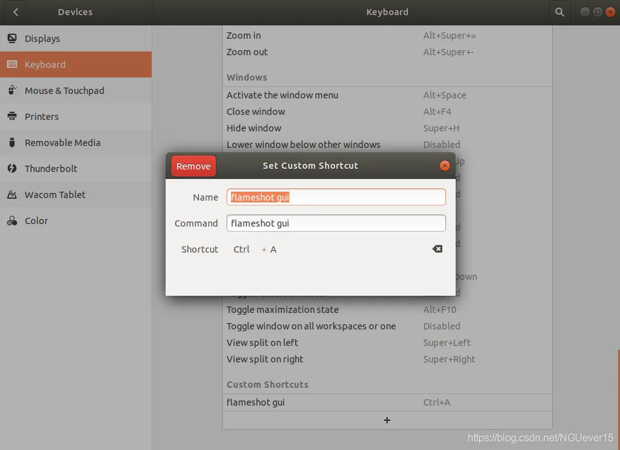The image size is (620, 450).
Task: Open Color settings panel
Action: pyautogui.click(x=76, y=221)
